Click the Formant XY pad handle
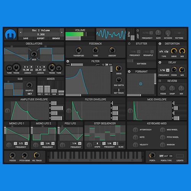Viewport: 191px width, 191px height. pyautogui.click(x=141, y=84)
